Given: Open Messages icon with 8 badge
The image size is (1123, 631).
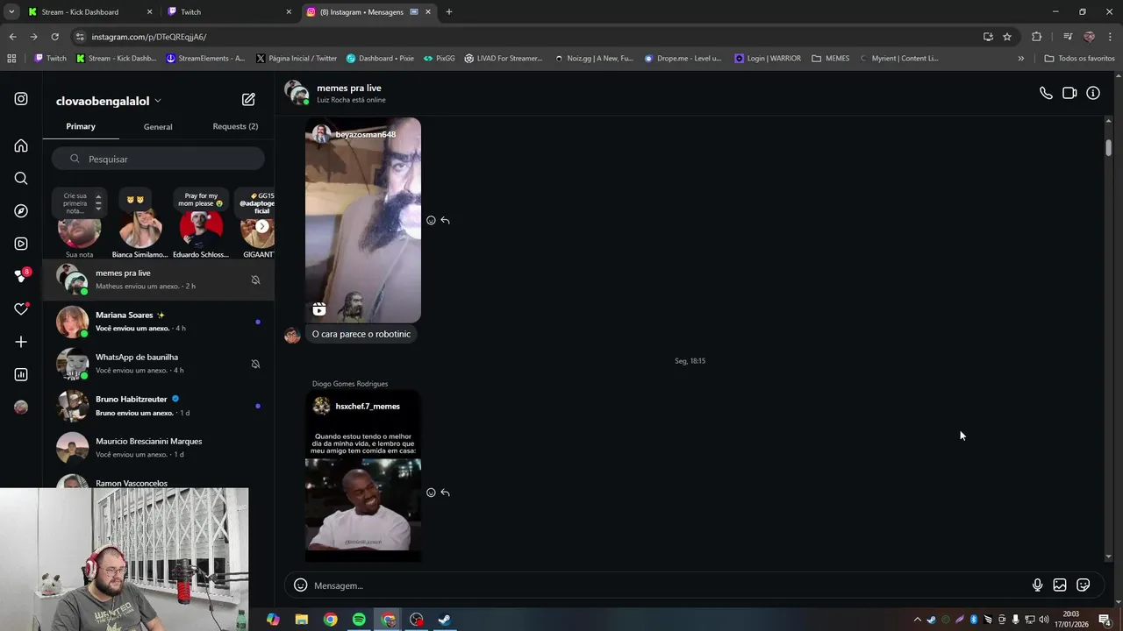Looking at the screenshot, I should [21, 276].
